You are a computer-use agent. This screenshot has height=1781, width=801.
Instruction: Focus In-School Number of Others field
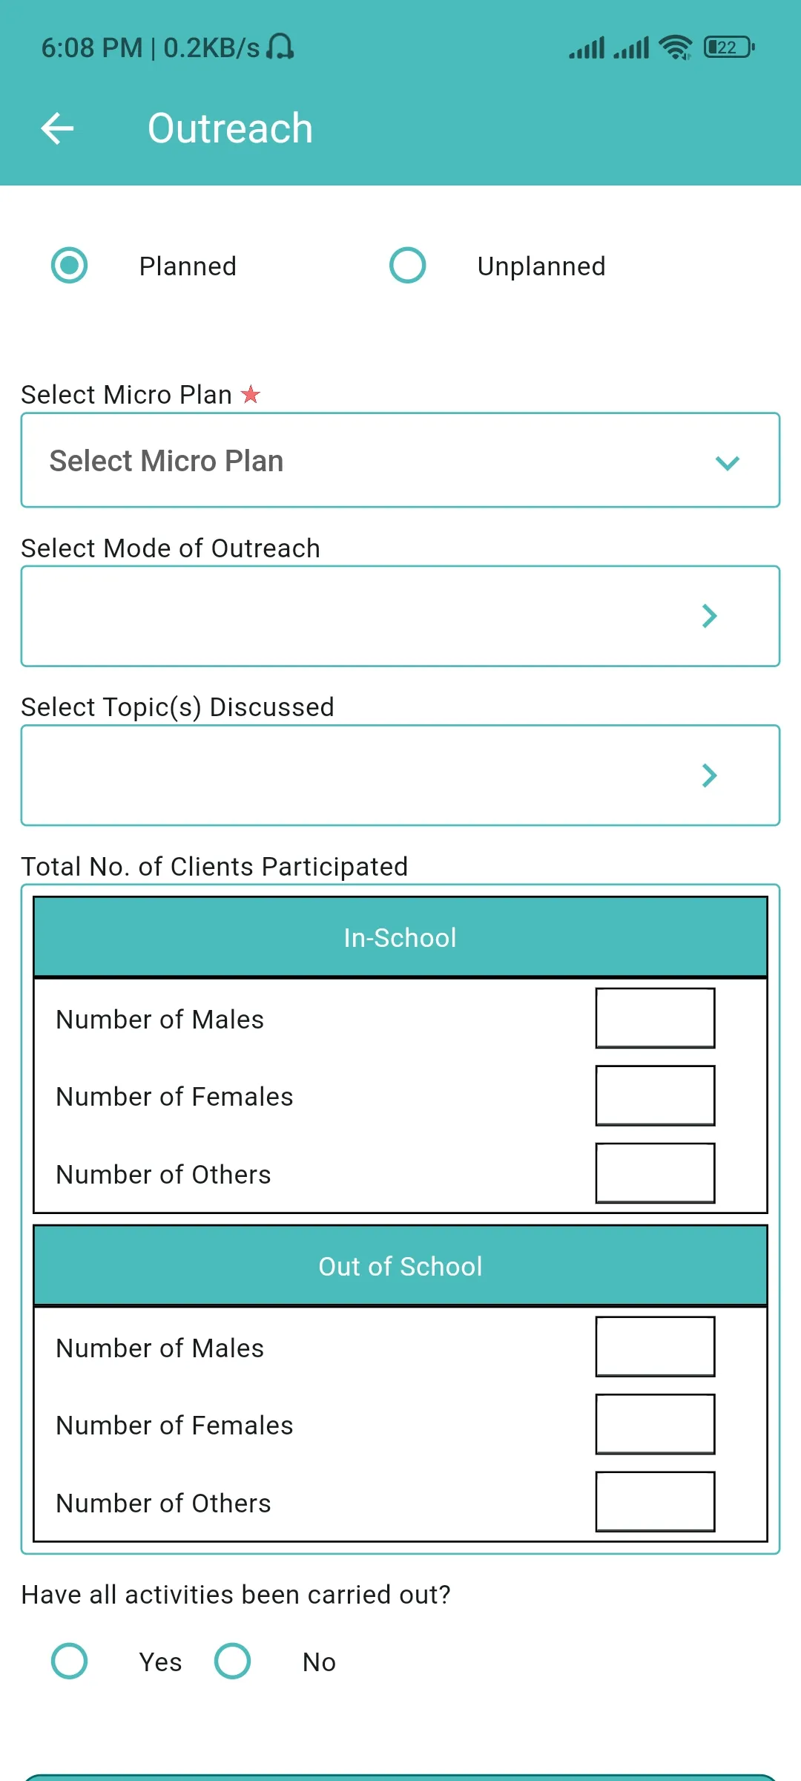[x=655, y=1173]
